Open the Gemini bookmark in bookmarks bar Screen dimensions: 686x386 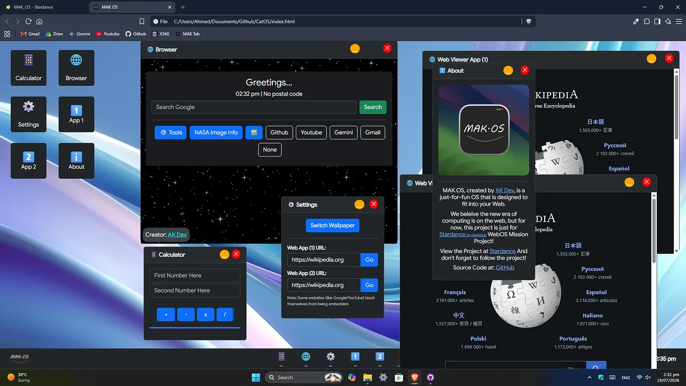point(80,34)
